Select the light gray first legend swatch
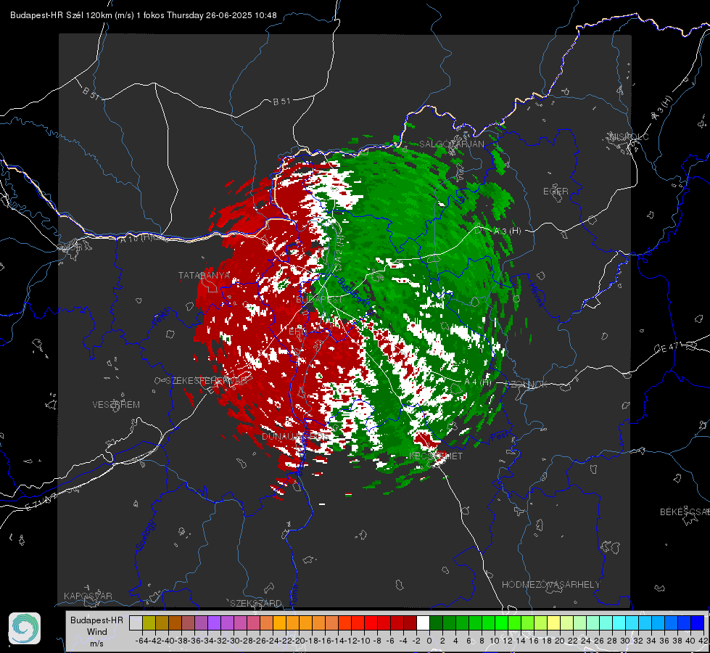 pos(136,623)
